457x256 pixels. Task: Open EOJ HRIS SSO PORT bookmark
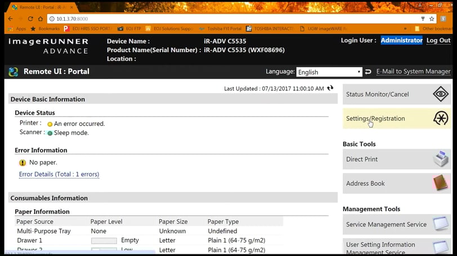coord(87,29)
